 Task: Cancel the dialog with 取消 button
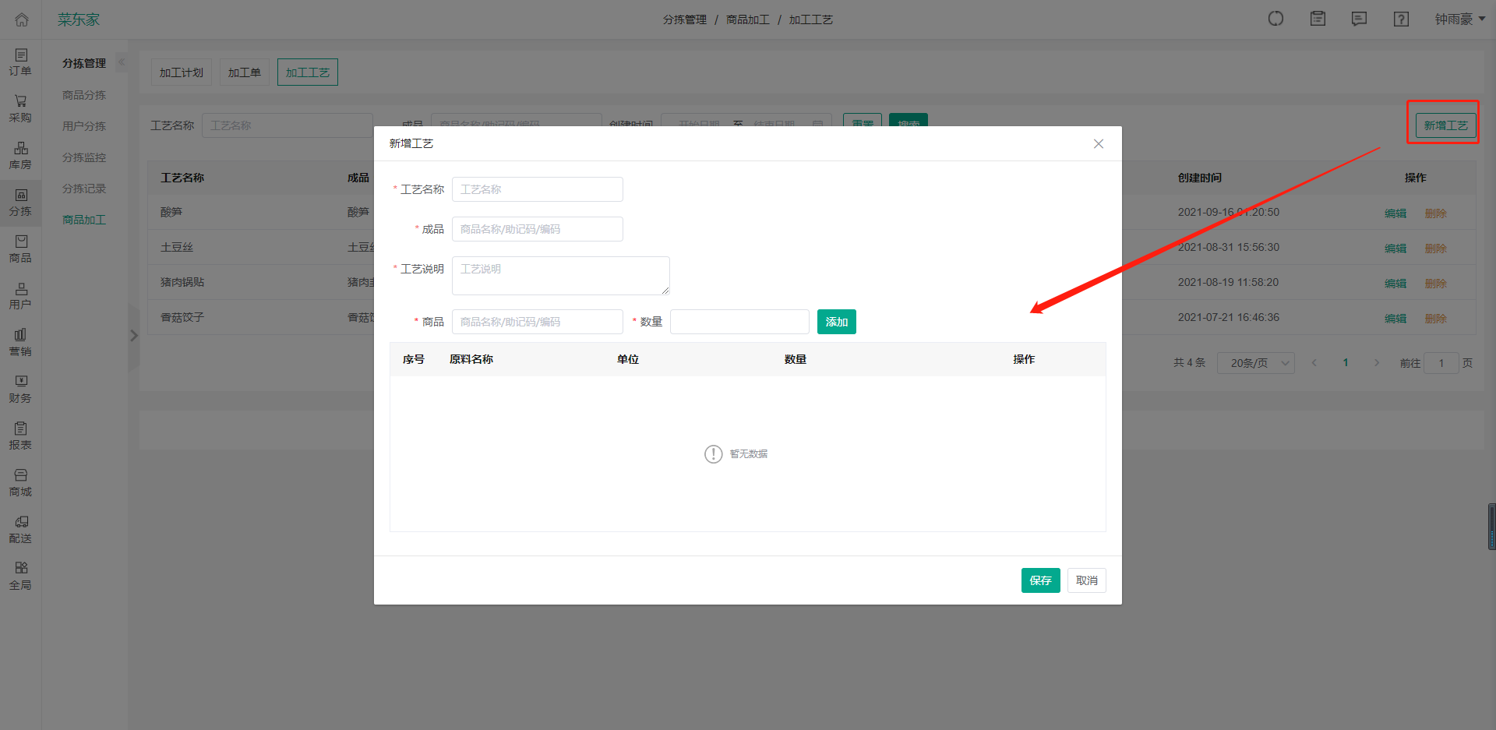[x=1086, y=580]
